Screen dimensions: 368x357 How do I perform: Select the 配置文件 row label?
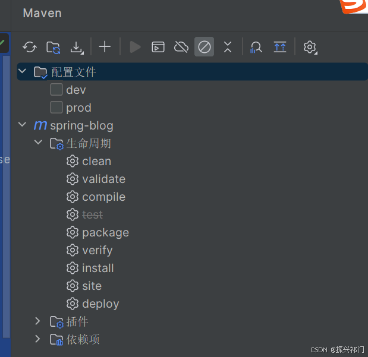point(74,72)
